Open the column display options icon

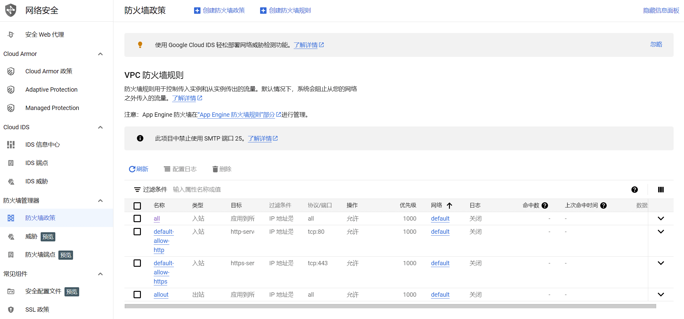tap(660, 189)
